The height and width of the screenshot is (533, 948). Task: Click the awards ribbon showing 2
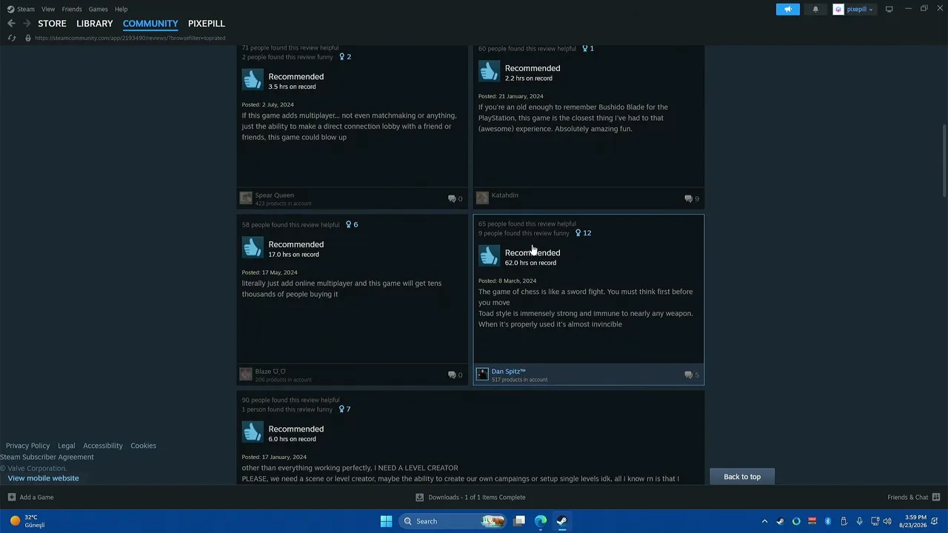pyautogui.click(x=345, y=57)
